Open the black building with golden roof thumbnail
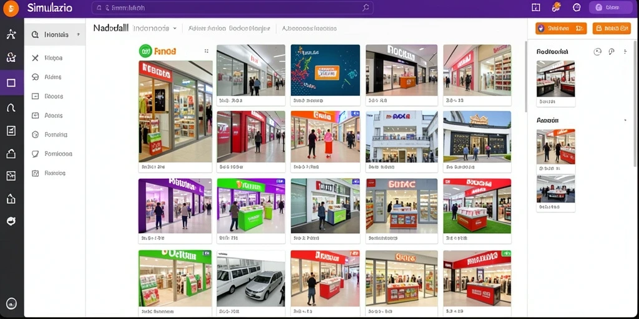The width and height of the screenshot is (639, 319). pos(477,136)
